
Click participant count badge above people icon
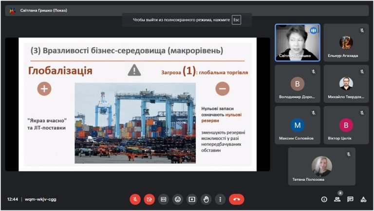click(340, 192)
